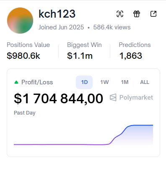Open the gift box icon

137,14
